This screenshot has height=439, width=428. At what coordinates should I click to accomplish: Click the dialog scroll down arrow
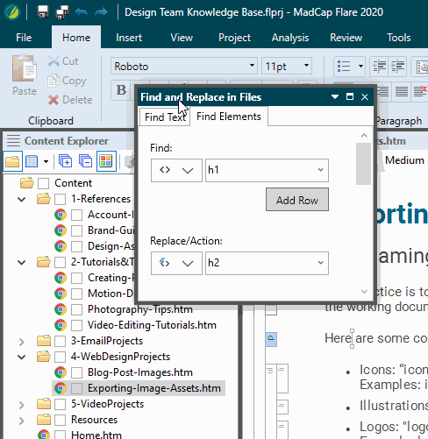click(x=364, y=291)
